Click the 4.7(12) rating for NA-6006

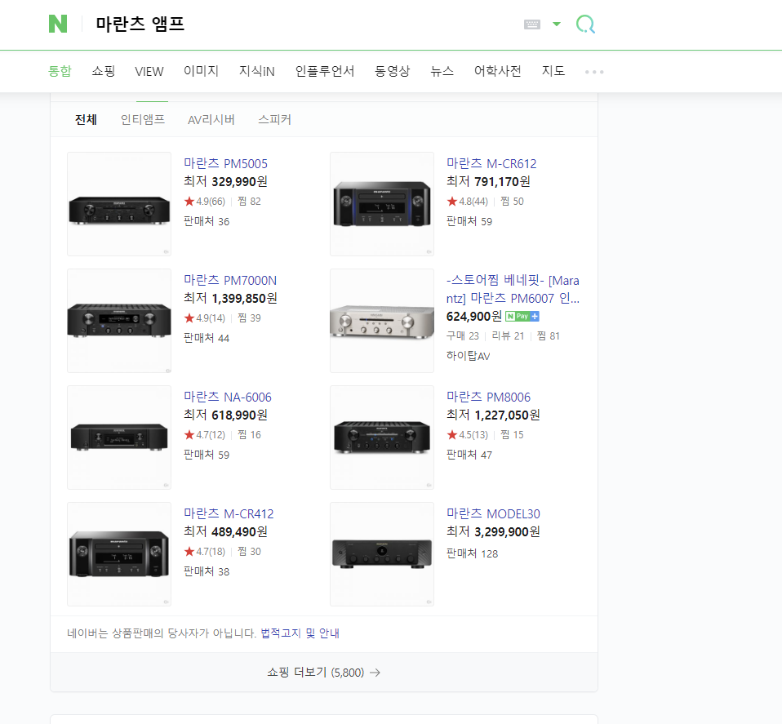pyautogui.click(x=204, y=435)
